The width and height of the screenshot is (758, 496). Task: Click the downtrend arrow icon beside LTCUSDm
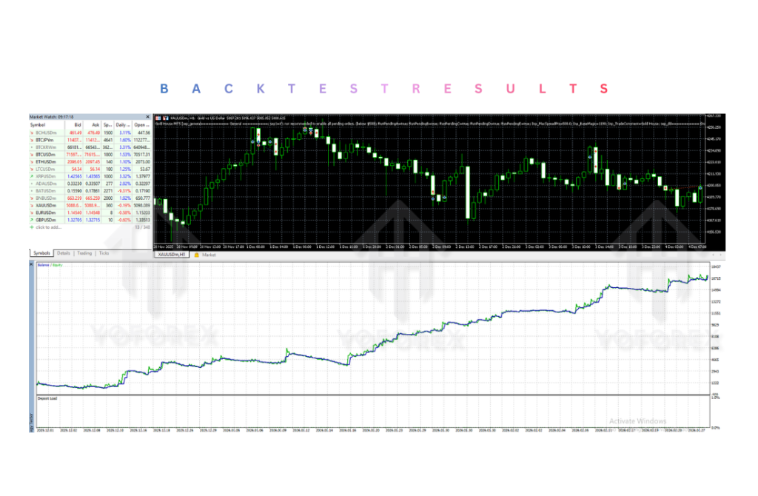(x=33, y=169)
